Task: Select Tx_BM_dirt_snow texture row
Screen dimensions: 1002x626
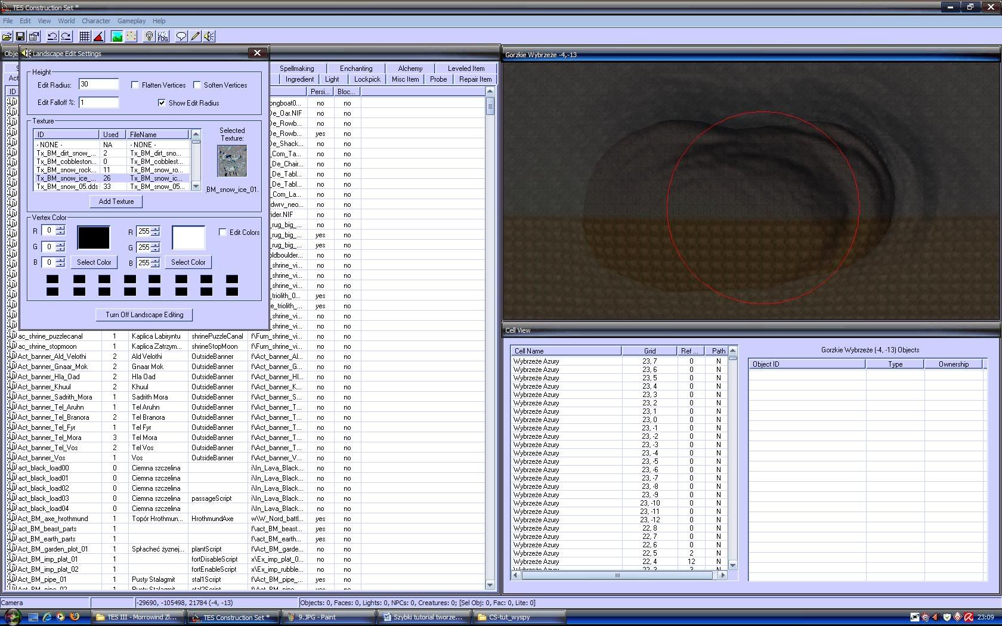Action: coord(112,153)
